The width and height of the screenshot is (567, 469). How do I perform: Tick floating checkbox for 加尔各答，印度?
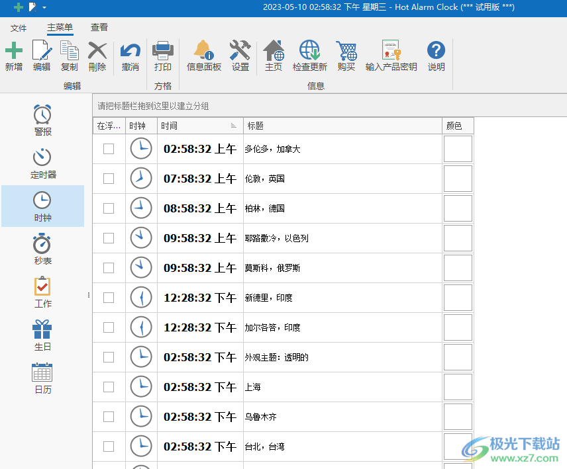click(109, 327)
